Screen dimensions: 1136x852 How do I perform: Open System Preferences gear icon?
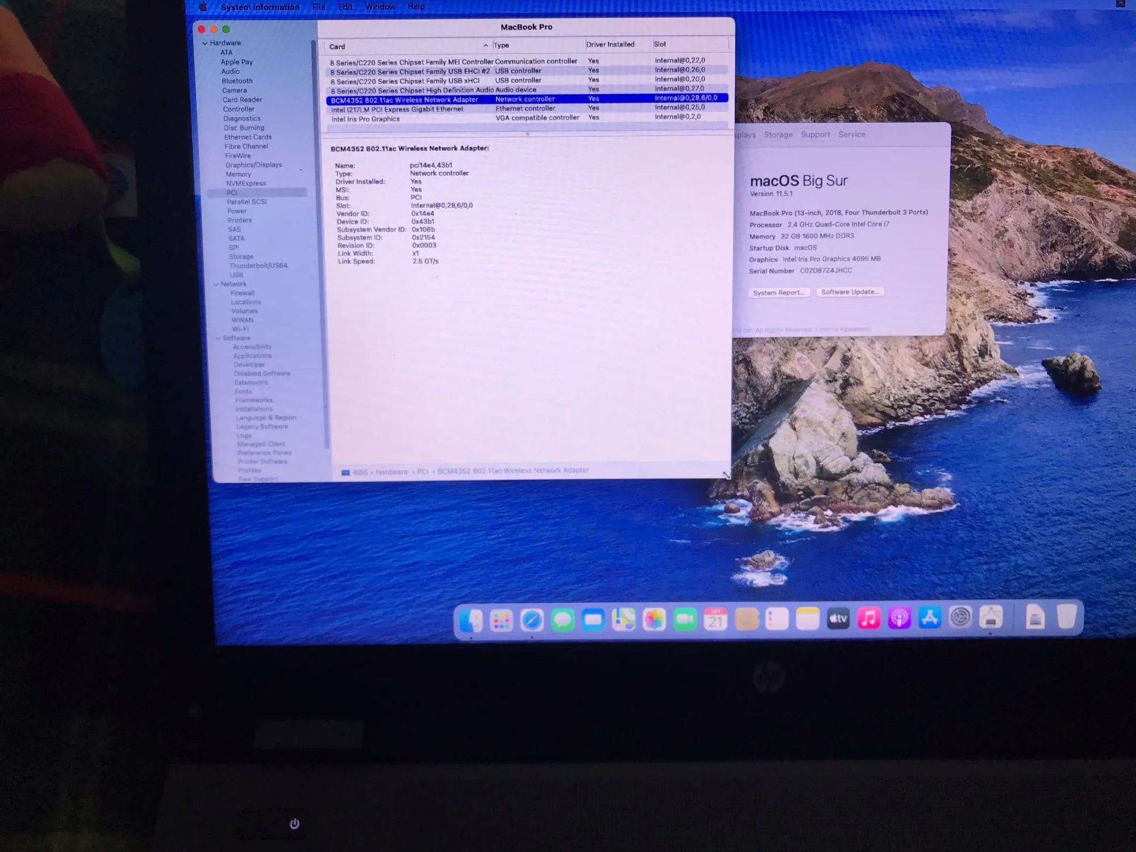pos(960,617)
